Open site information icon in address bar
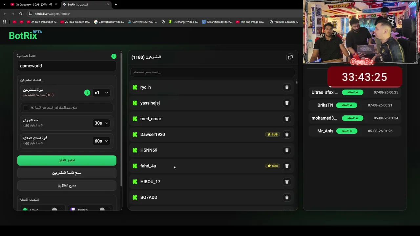This screenshot has height=236, width=420. point(30,14)
